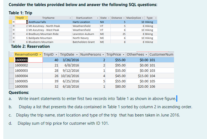Click the Bradbury Mountain Ride cell
Viewport: 207px width, 139px height.
pyautogui.click(x=50, y=34)
